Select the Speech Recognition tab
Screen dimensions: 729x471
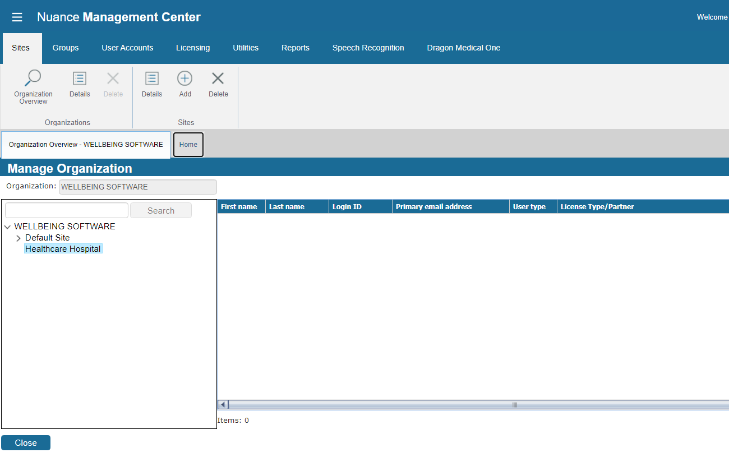tap(368, 48)
